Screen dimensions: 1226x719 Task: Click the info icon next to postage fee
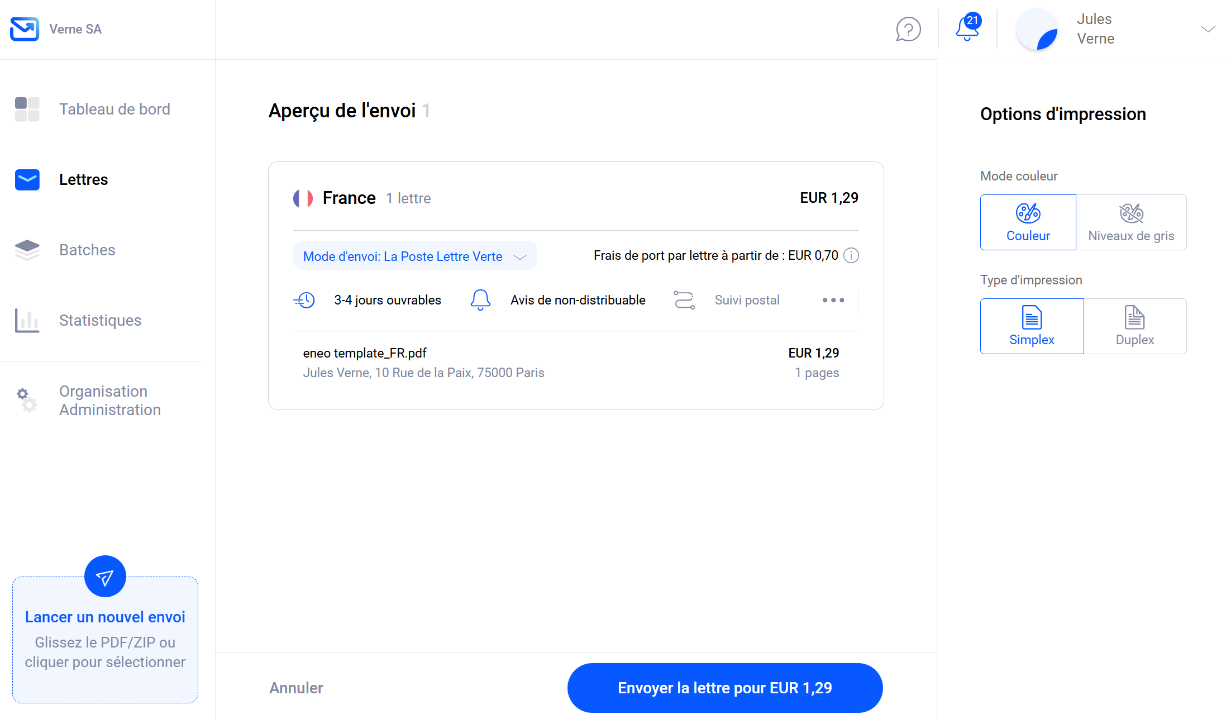851,255
